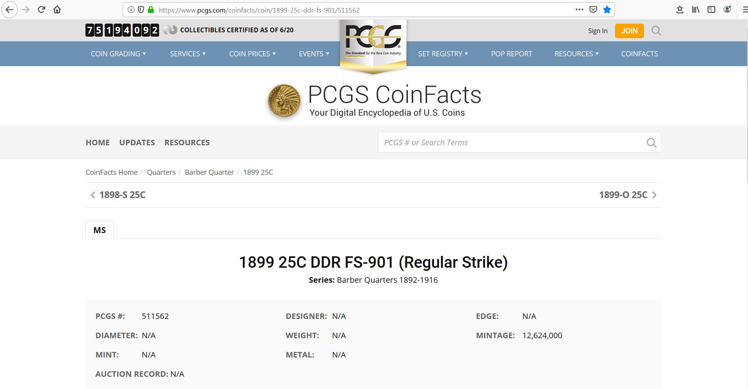The width and height of the screenshot is (748, 389).
Task: Click the CoinFacts search magnifier button
Action: coord(652,143)
